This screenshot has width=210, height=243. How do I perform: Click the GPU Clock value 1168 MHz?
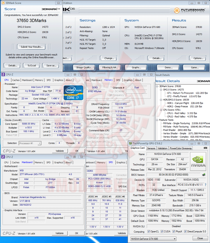153,216
